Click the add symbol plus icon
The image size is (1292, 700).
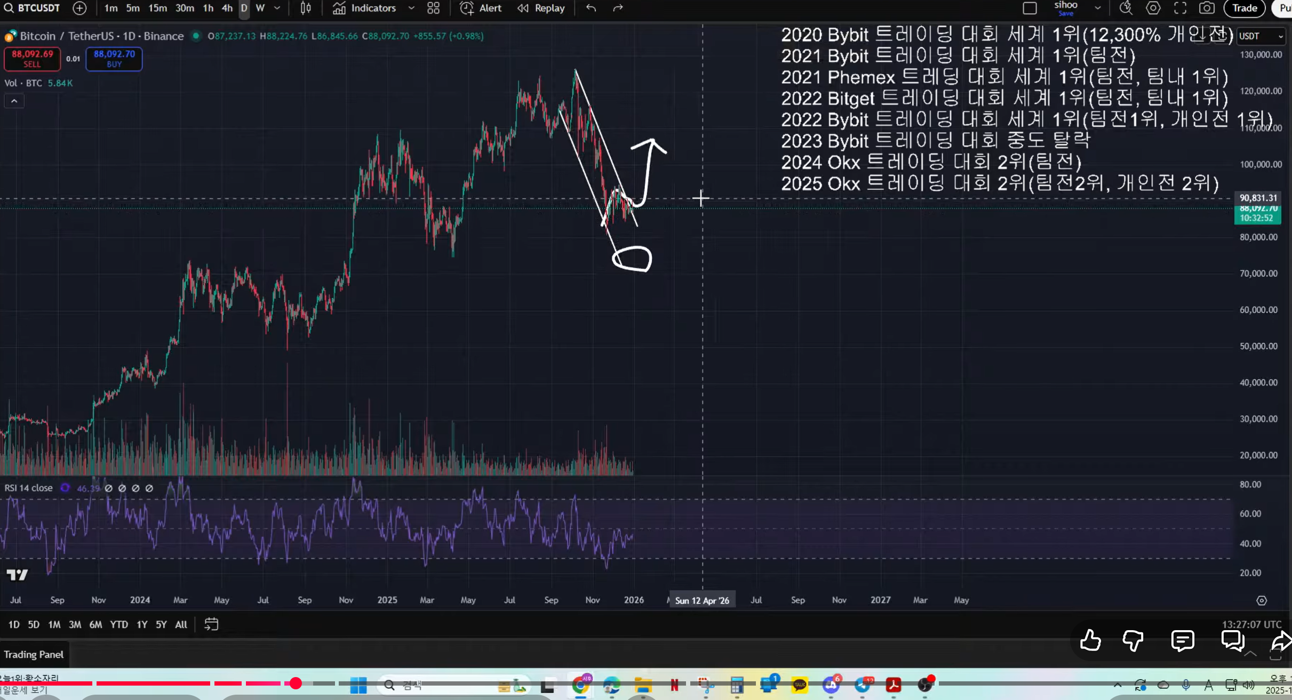tap(79, 8)
